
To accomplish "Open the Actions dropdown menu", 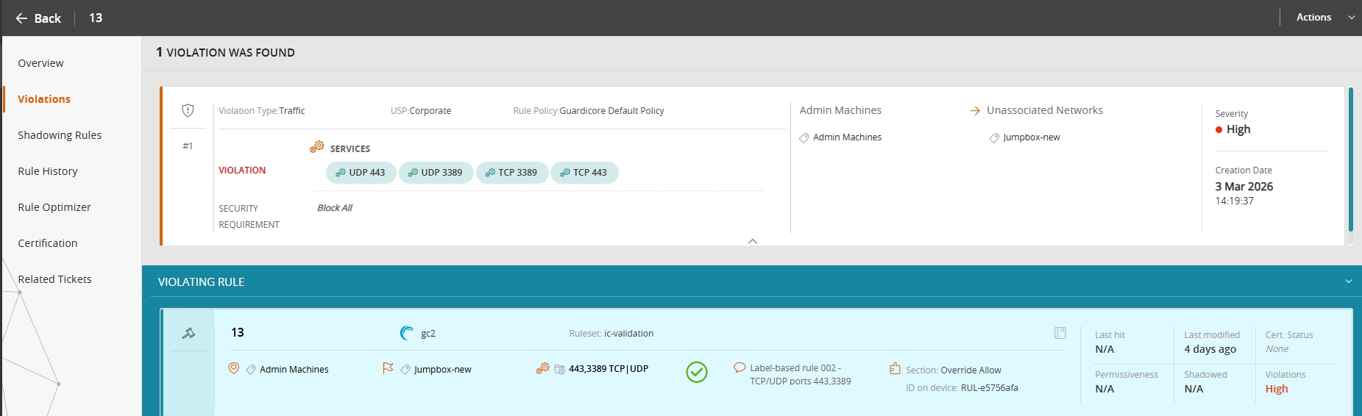I will point(1324,18).
